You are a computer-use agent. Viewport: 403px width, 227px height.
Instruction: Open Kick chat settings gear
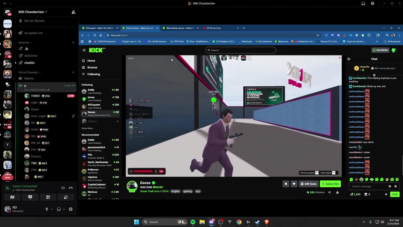tap(386, 195)
